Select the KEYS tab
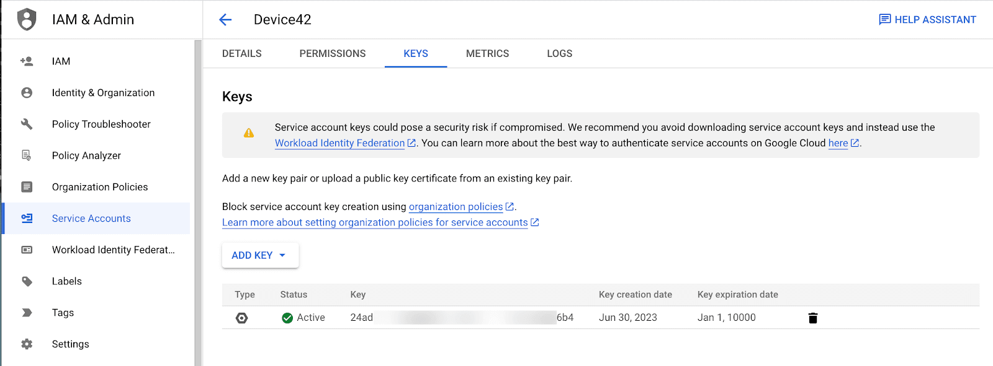This screenshot has height=366, width=993. [416, 54]
